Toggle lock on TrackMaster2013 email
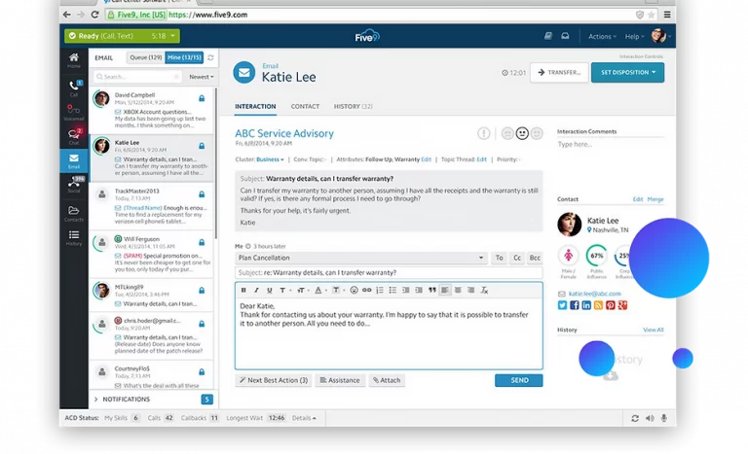Viewport: 748px width, 454px height. [202, 193]
